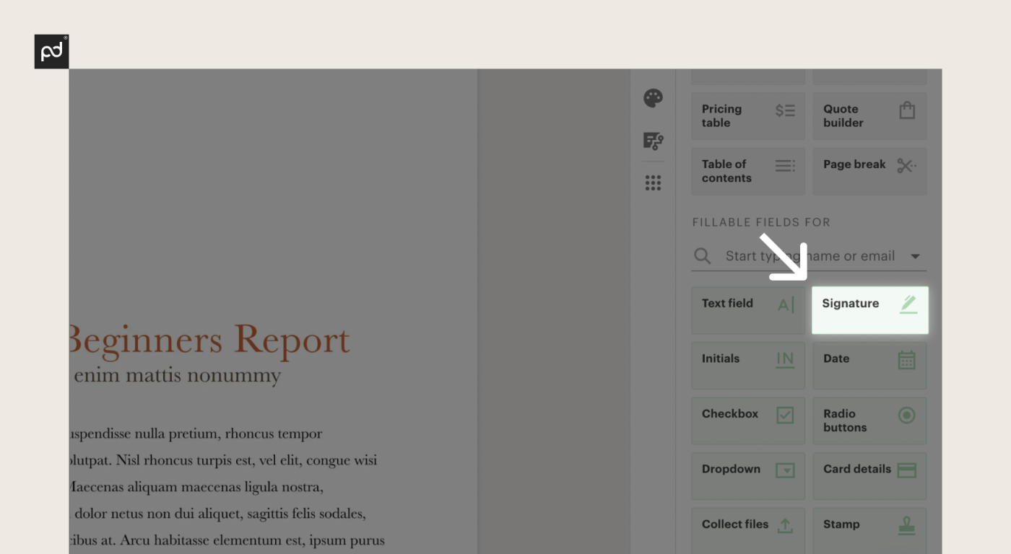1011x554 pixels.
Task: Select the Dropdown field
Action: (748, 476)
